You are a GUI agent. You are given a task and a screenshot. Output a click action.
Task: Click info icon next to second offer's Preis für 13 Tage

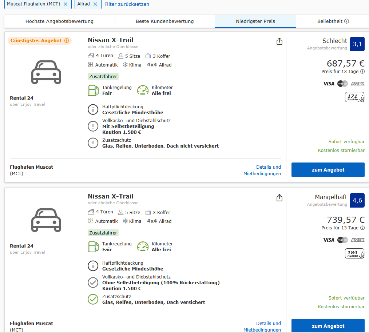coord(362,228)
